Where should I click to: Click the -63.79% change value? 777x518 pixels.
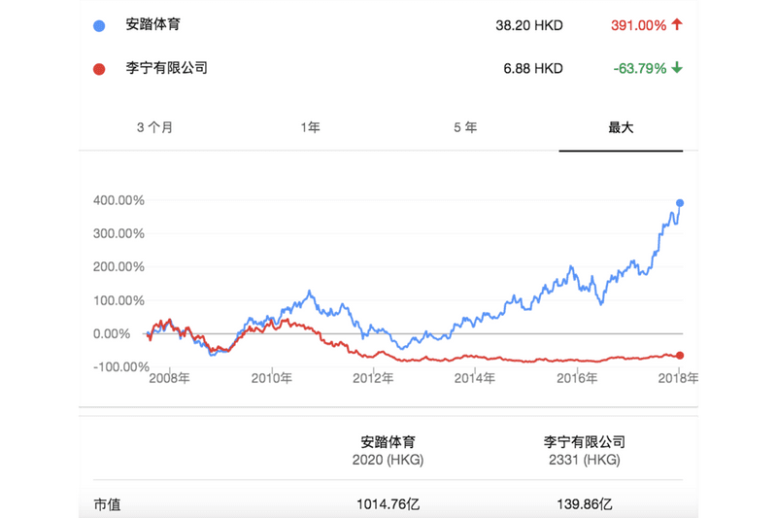coord(640,69)
